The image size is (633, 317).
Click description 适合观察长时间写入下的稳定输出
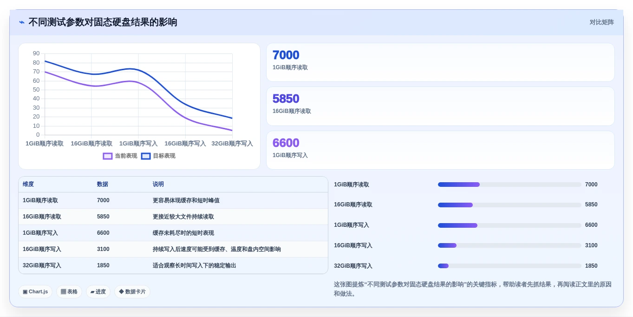(195, 266)
